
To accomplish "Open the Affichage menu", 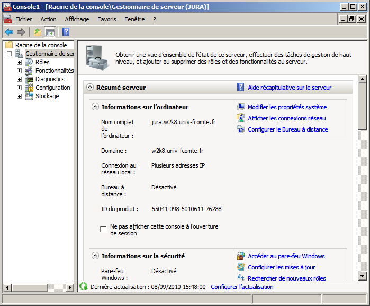I will click(x=77, y=19).
